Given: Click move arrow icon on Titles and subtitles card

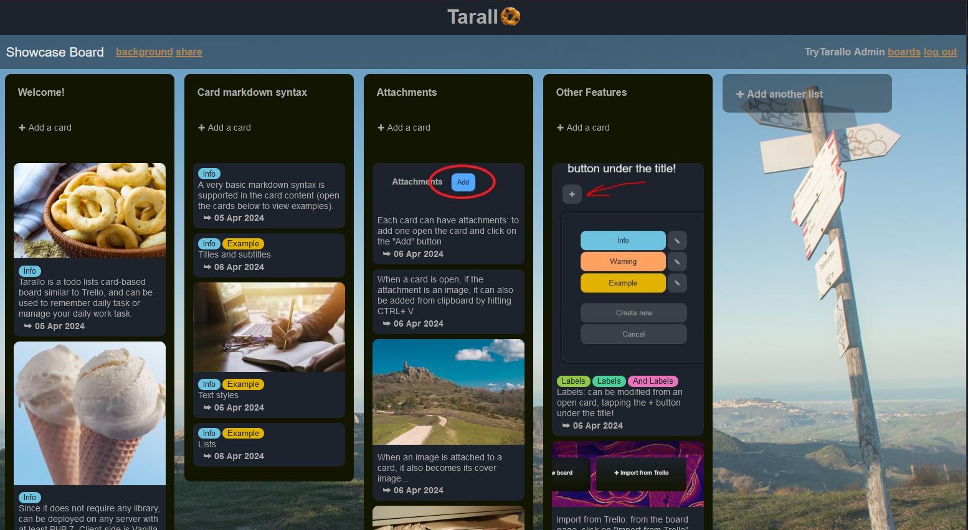Looking at the screenshot, I should (x=207, y=267).
